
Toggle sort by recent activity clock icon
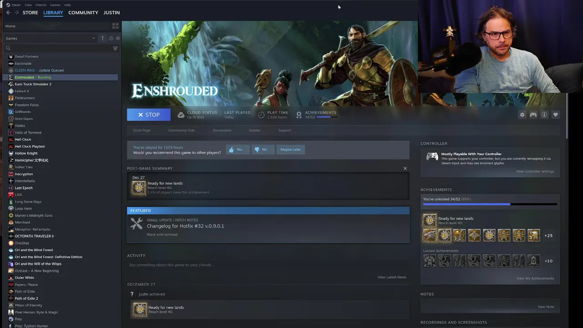tap(111, 38)
